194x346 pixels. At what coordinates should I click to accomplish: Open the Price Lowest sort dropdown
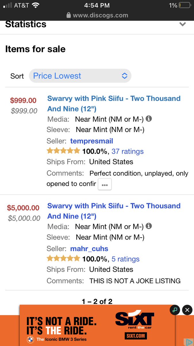pos(80,76)
